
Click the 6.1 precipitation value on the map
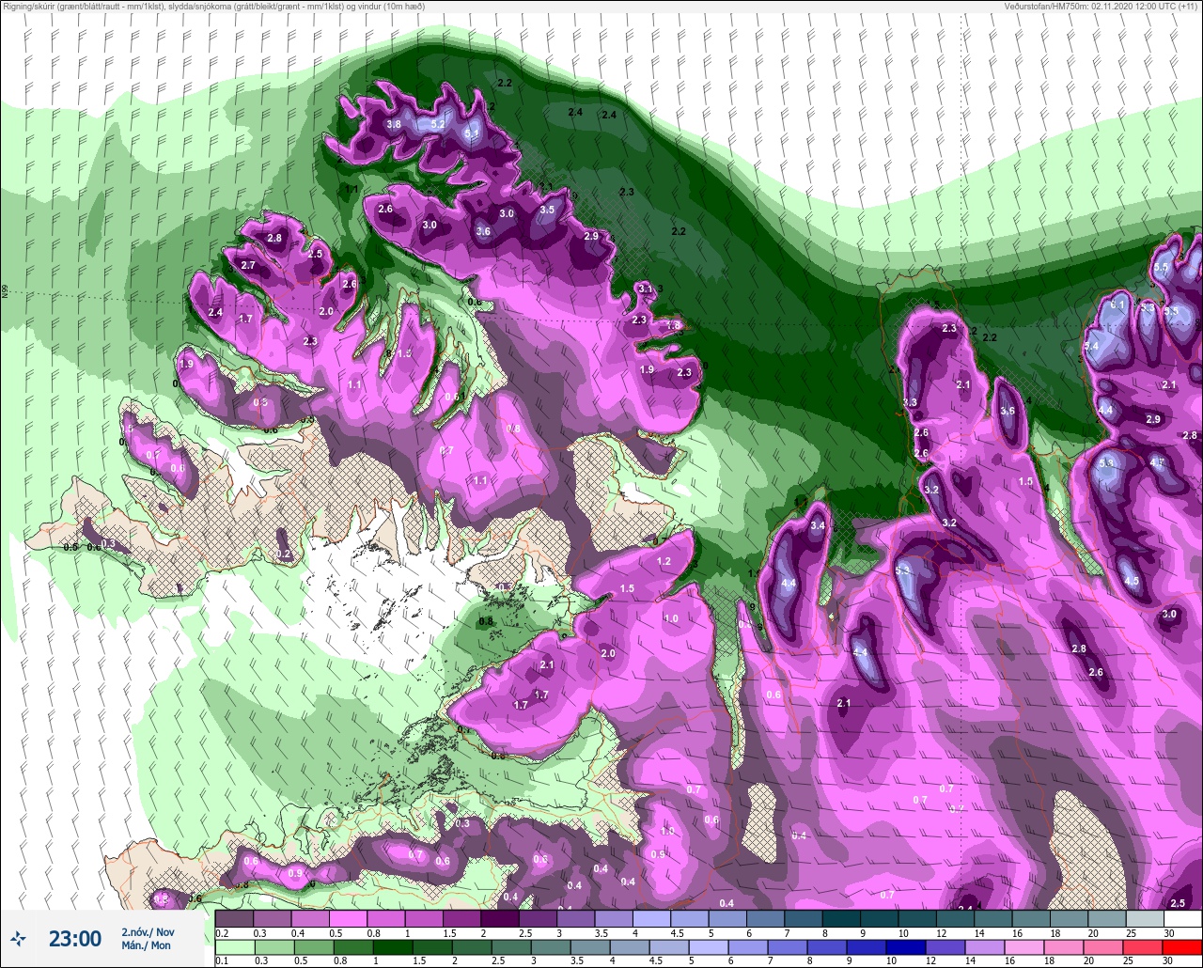click(x=1118, y=304)
